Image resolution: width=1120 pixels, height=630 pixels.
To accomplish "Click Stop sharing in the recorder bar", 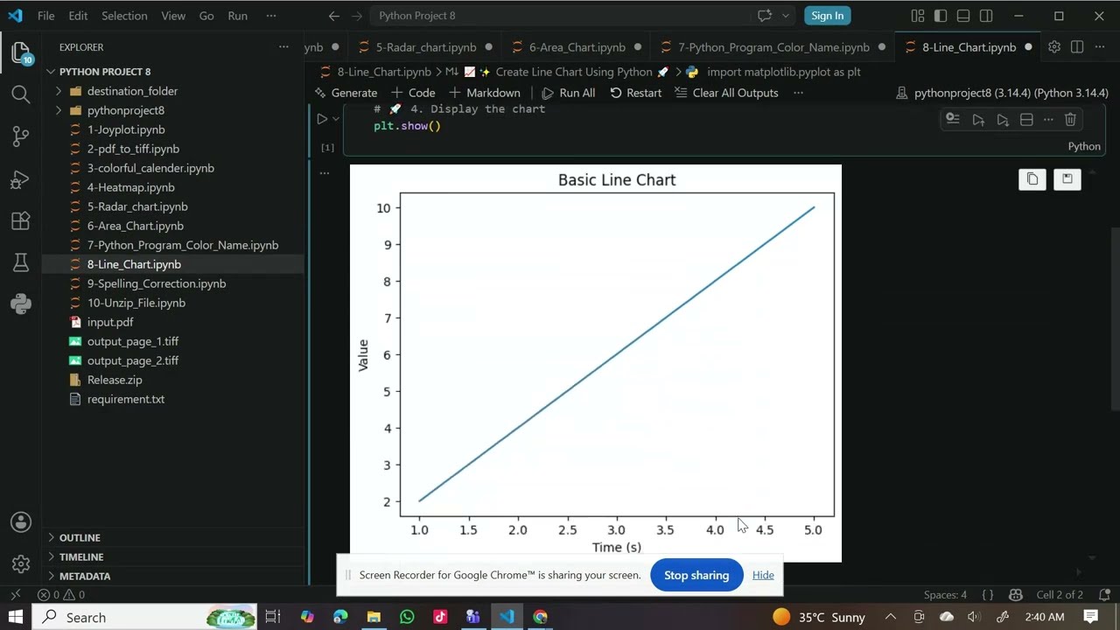I will 696,575.
